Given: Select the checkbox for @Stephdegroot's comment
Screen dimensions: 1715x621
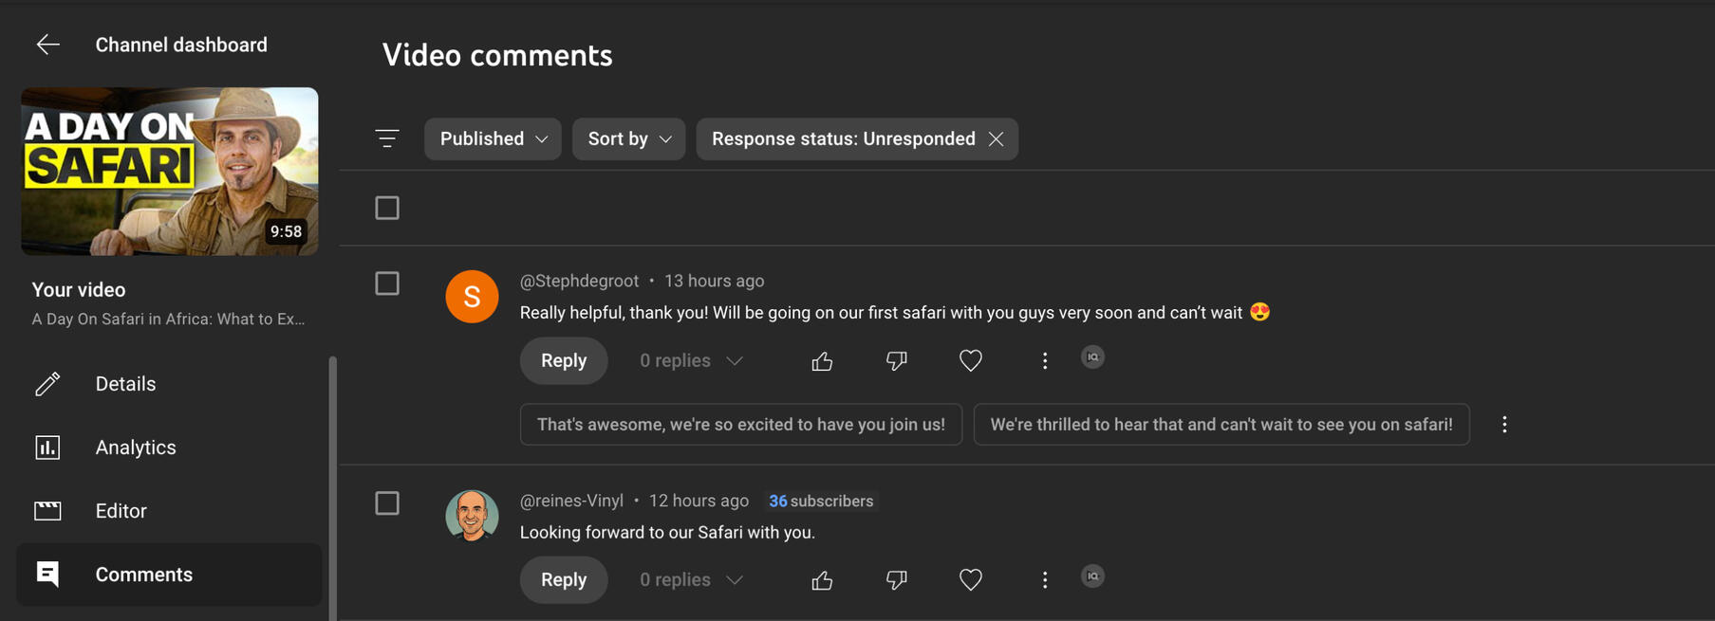Looking at the screenshot, I should click(x=387, y=283).
